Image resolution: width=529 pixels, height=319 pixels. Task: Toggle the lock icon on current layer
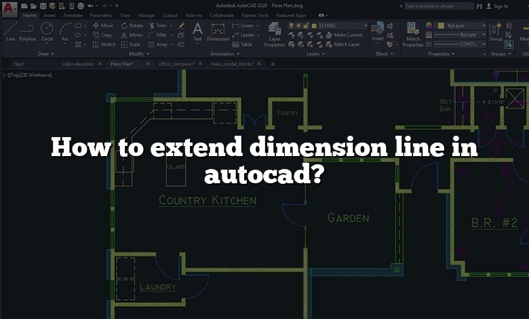coord(307,26)
